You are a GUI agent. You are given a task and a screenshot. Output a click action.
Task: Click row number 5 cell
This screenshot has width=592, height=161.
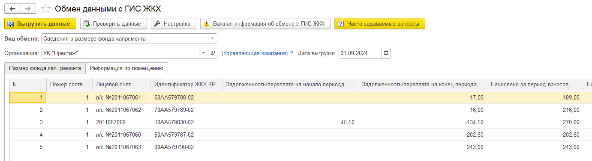(28, 147)
